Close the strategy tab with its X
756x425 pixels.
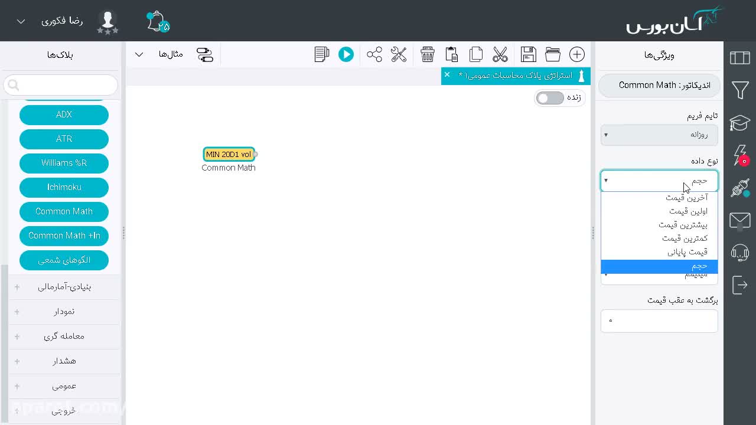(x=447, y=74)
